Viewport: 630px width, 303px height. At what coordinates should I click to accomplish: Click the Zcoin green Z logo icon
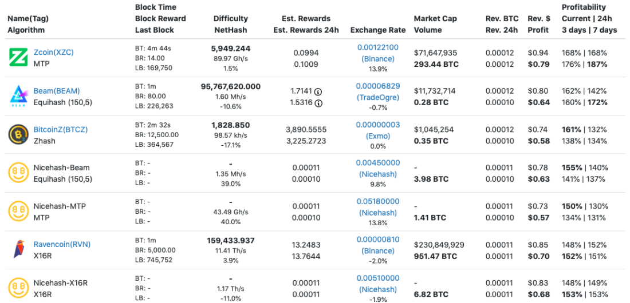pyautogui.click(x=18, y=58)
